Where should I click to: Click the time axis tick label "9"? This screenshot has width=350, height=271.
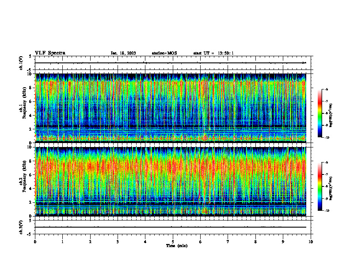[x=283, y=242]
